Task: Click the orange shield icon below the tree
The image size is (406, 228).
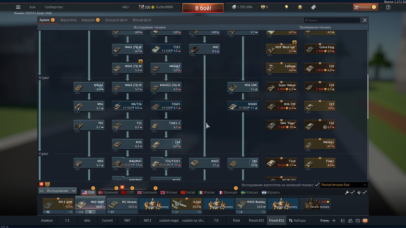Action: [47, 184]
